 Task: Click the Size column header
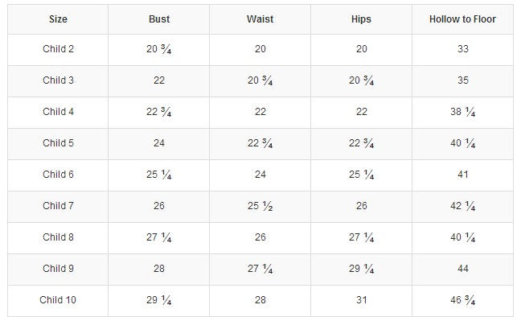pyautogui.click(x=58, y=19)
